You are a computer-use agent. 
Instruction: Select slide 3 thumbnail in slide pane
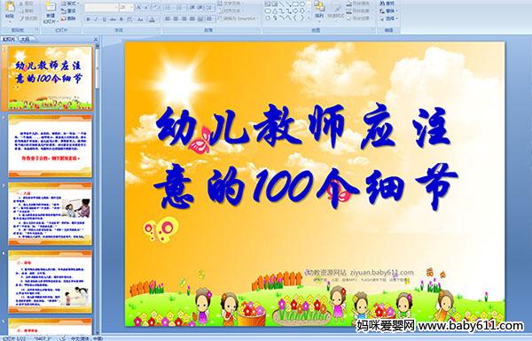click(50, 213)
